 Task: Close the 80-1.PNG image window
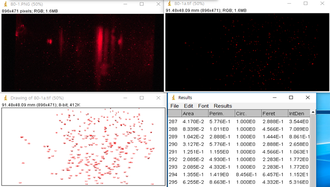(x=158, y=4)
